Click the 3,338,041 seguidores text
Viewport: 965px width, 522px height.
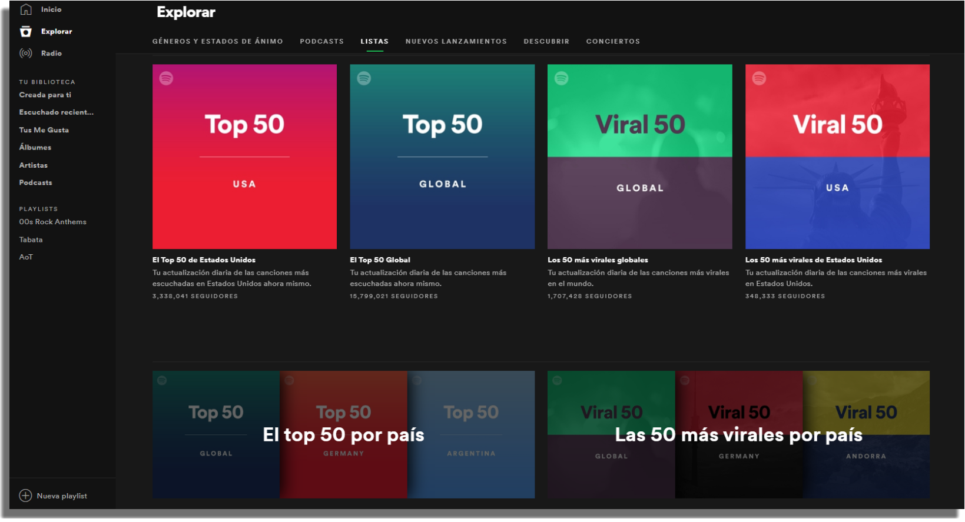195,296
